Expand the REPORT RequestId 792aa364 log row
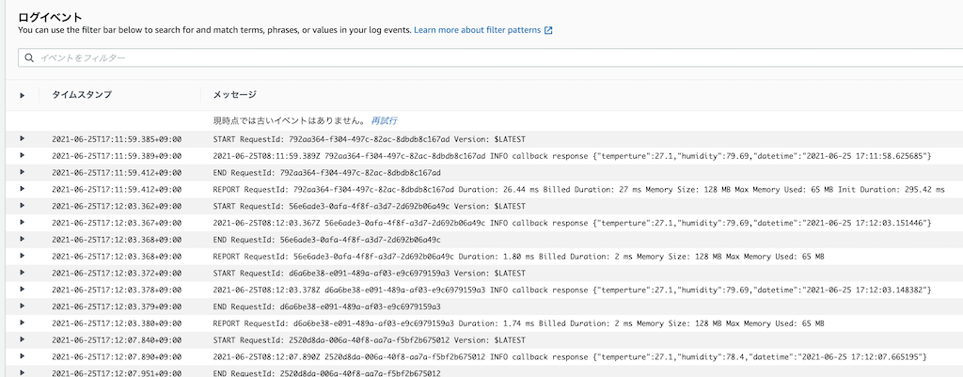Viewport: 963px width, 377px height. 23,188
